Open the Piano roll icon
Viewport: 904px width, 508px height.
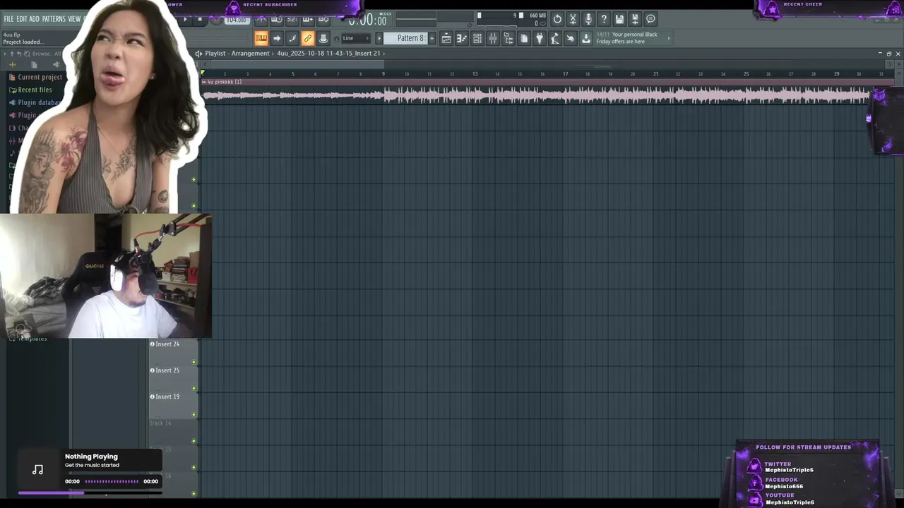click(x=462, y=38)
